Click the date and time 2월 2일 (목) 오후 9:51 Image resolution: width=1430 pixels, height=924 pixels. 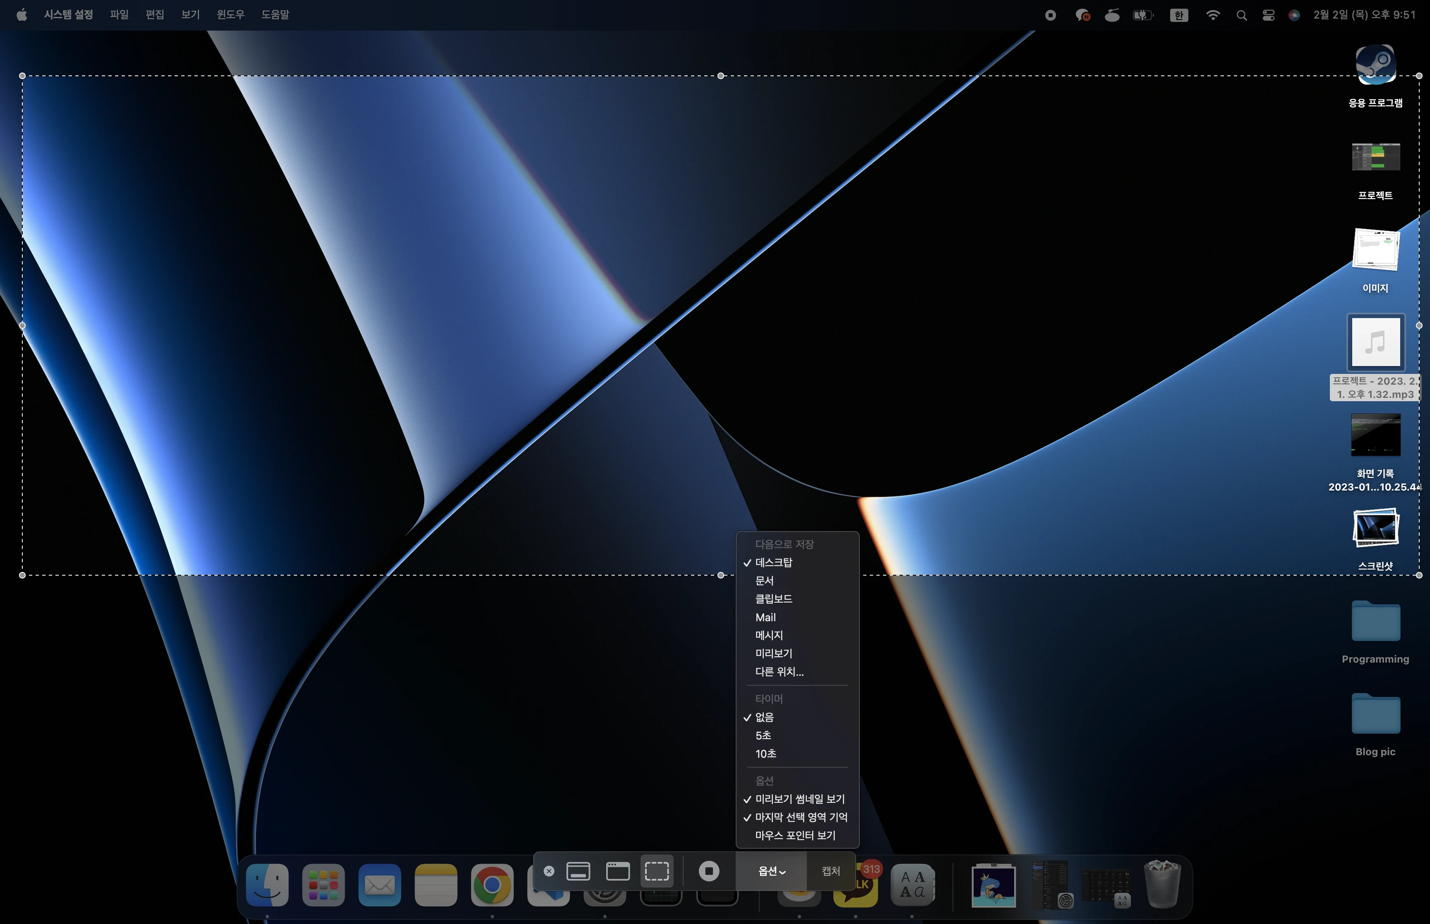tap(1364, 15)
